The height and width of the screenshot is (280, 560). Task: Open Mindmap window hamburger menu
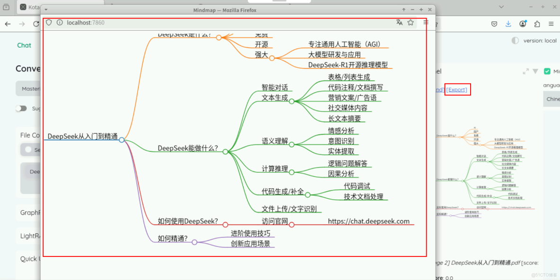coord(426,23)
